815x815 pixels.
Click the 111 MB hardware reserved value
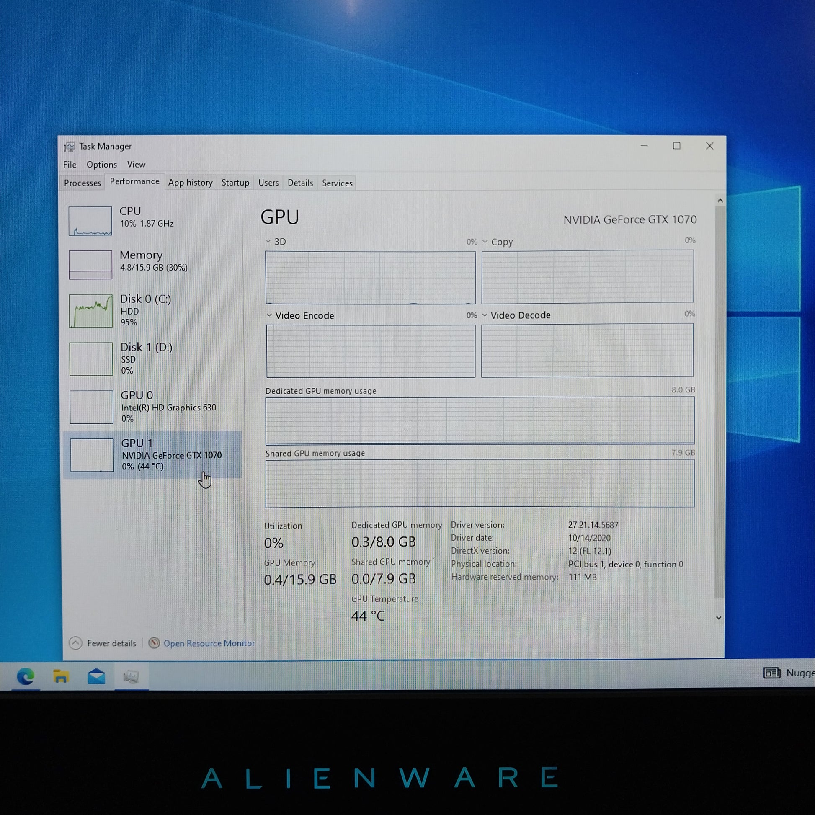pyautogui.click(x=583, y=577)
